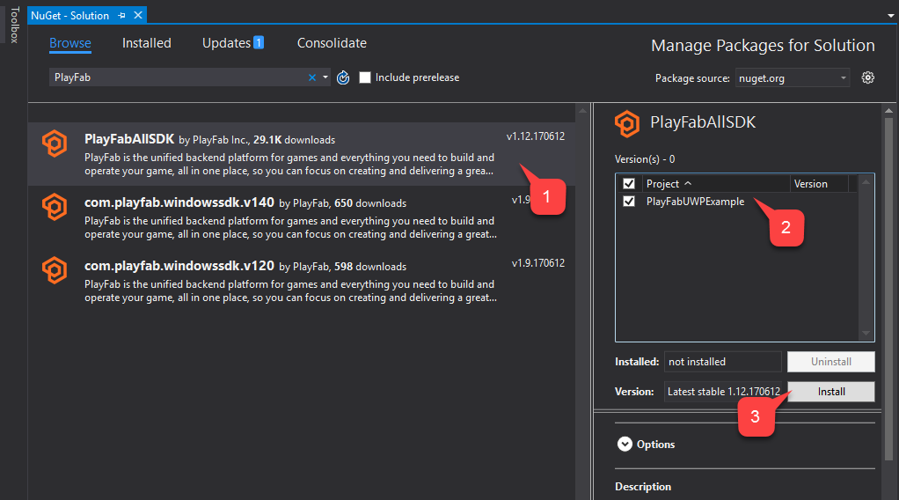
Task: Click the PlayFabAllSDK package icon in list
Action: coord(55,143)
